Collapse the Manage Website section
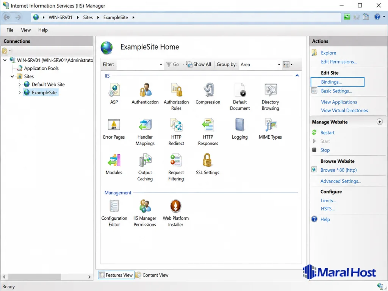This screenshot has height=291, width=388. [379, 122]
